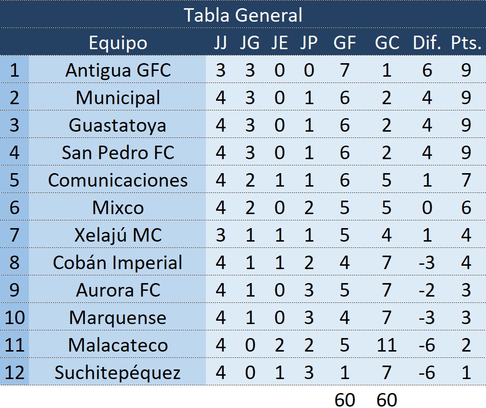Click the Suchitepéquez team cell
The image size is (486, 408).
(x=118, y=372)
